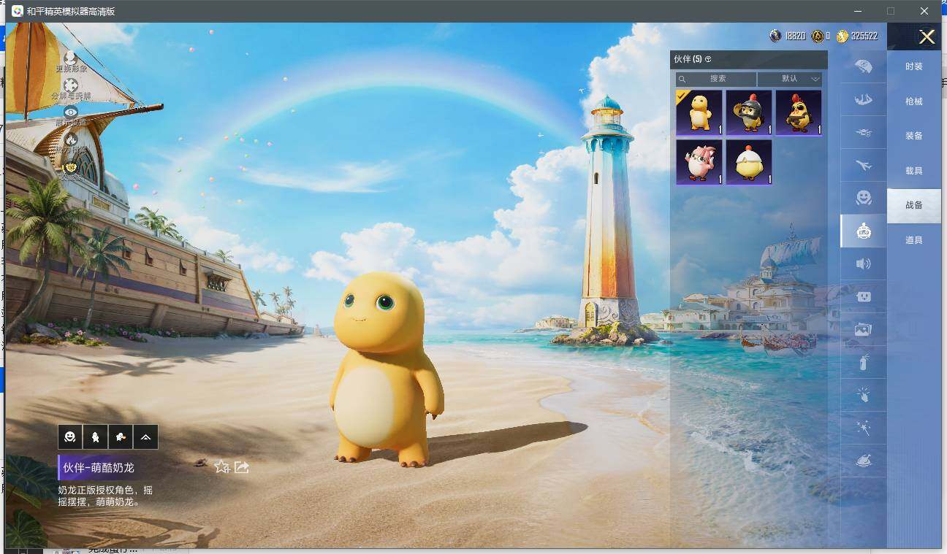Screen dimensions: 947x554
Task: Open the drone category icon
Action: click(864, 133)
